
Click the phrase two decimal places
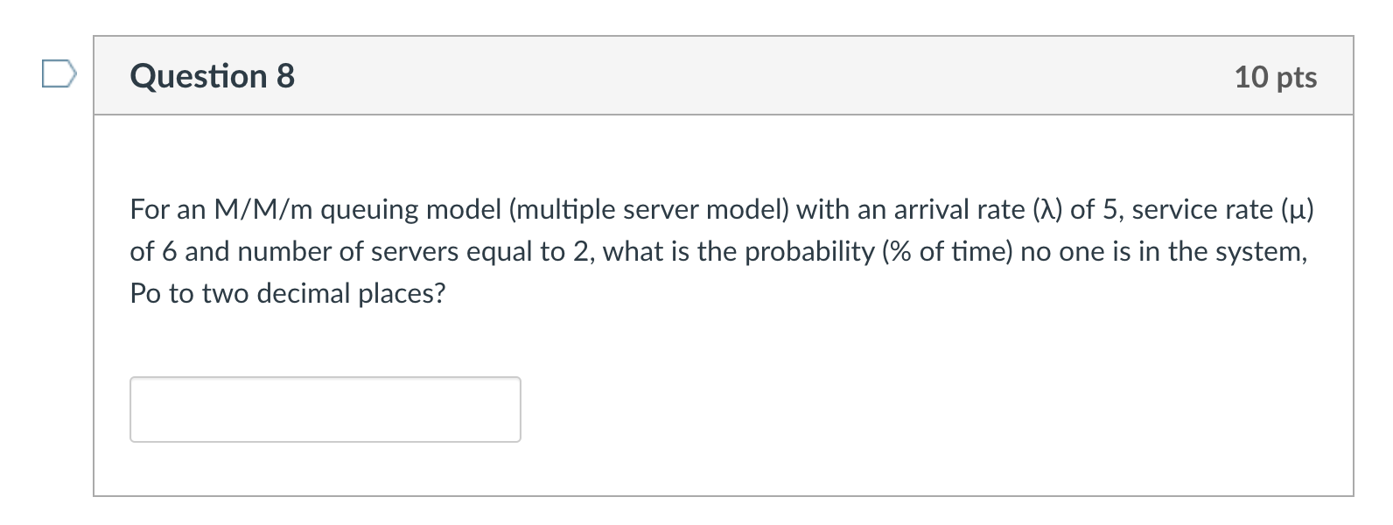323,293
